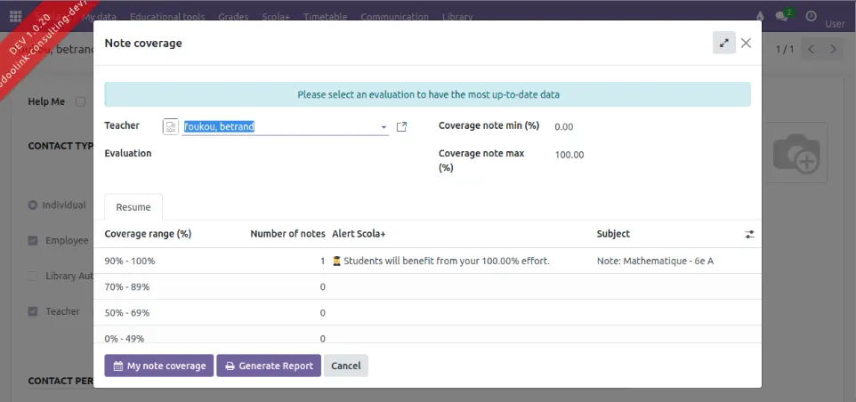Screen dimensions: 856x402
Task: Select the Resume tab
Action: [133, 207]
